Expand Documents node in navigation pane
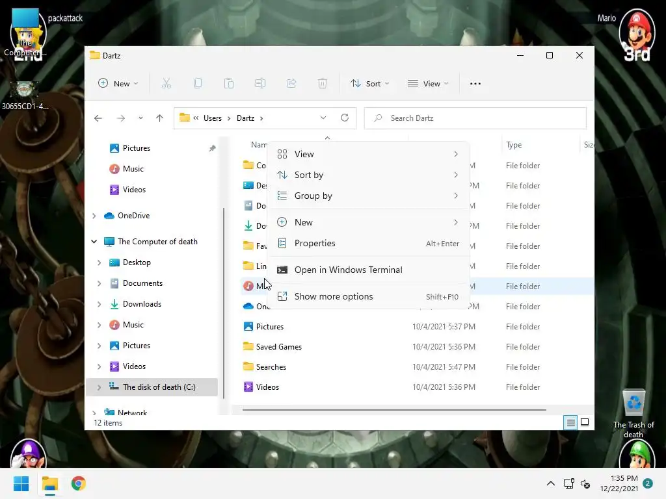 point(100,283)
